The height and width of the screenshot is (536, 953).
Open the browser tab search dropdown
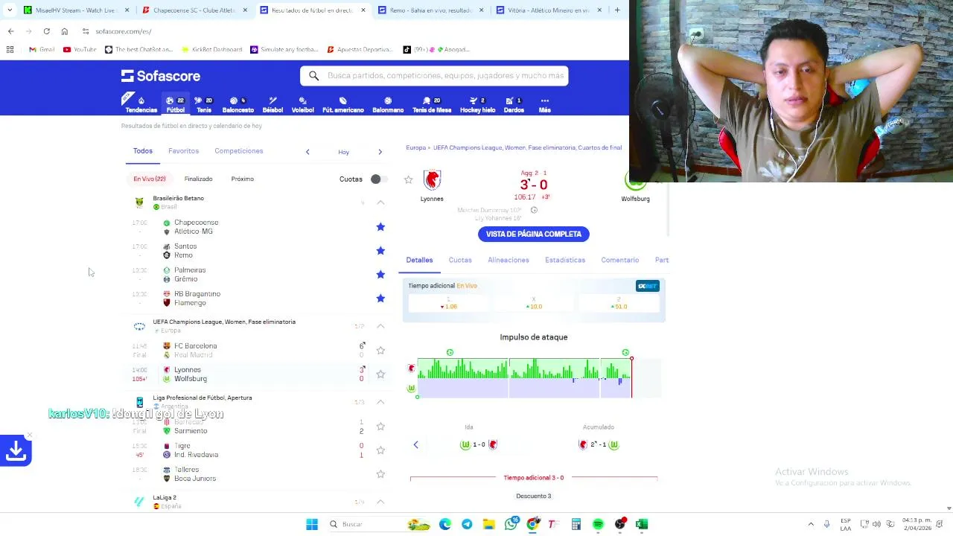pyautogui.click(x=9, y=10)
